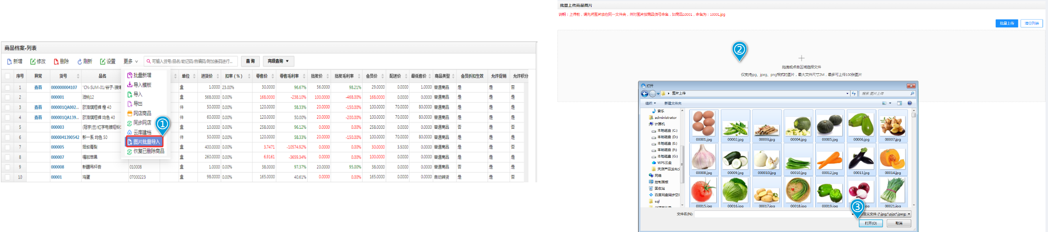Expand the 更多 dropdown in the toolbar
1048x232 pixels.
(x=131, y=61)
